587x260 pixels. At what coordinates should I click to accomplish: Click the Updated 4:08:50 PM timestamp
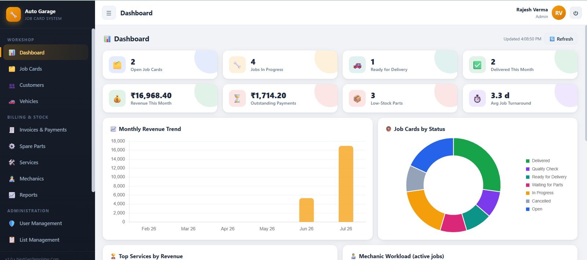coord(522,39)
